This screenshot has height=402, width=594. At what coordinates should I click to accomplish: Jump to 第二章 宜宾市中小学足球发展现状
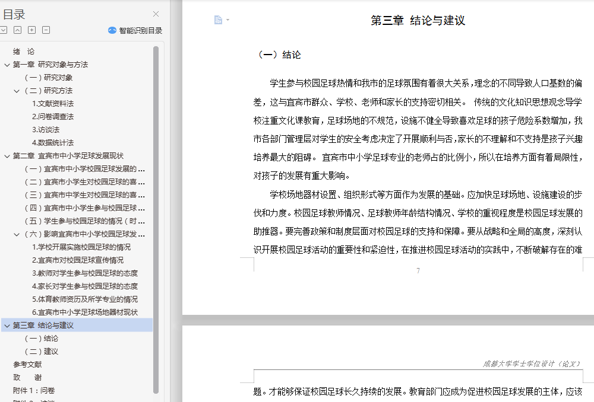(68, 156)
